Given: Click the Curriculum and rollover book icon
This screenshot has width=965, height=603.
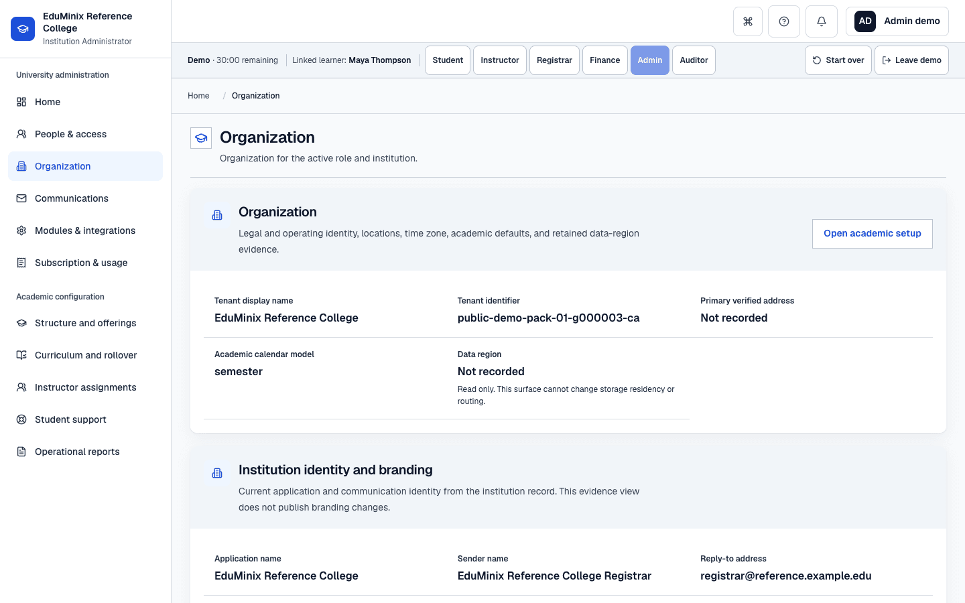Looking at the screenshot, I should tap(21, 355).
